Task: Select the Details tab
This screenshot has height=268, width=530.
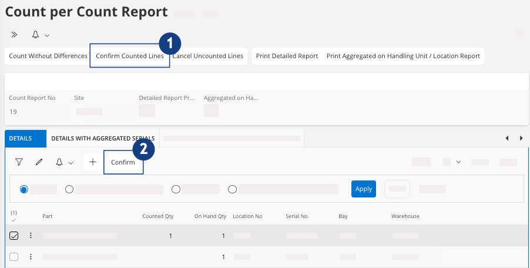Action: pyautogui.click(x=20, y=138)
